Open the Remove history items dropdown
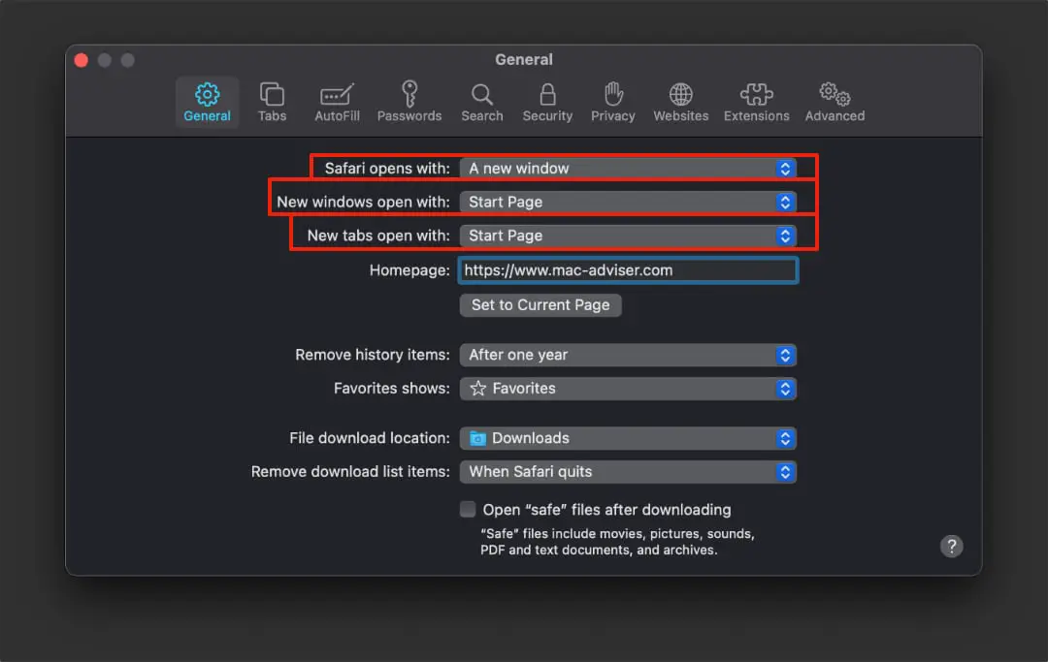The image size is (1048, 662). point(628,355)
